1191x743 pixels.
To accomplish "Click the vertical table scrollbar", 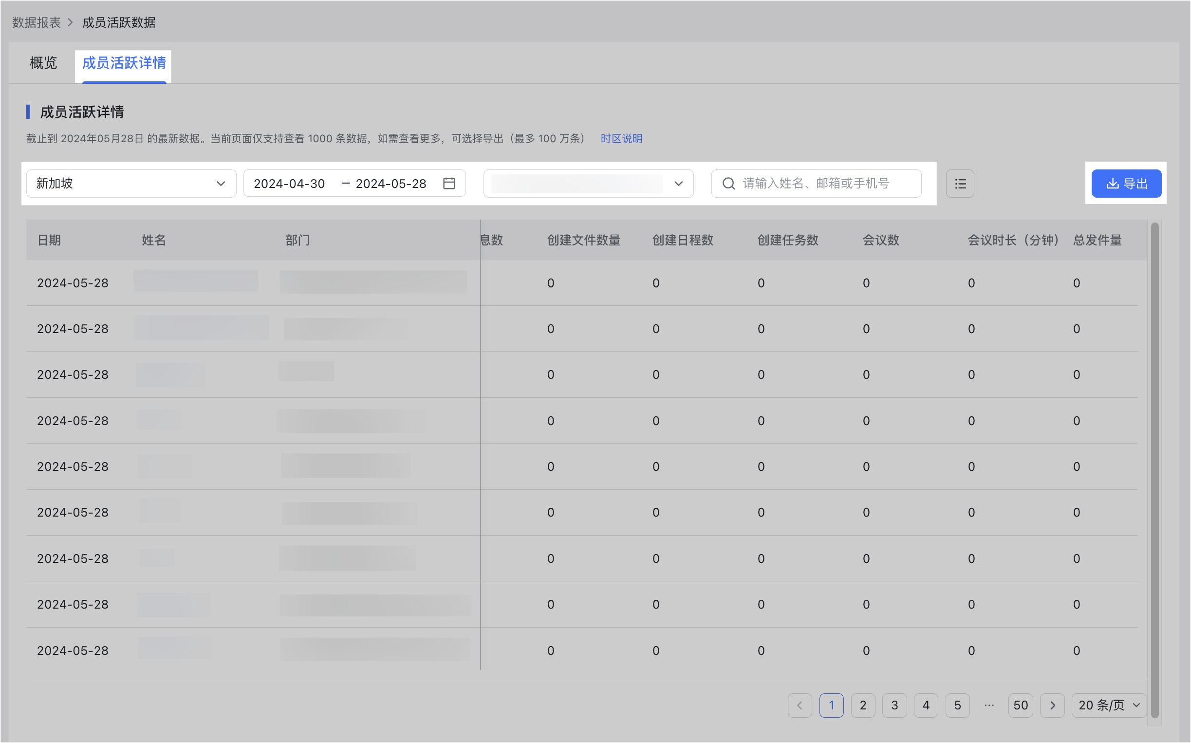I will 1154,467.
